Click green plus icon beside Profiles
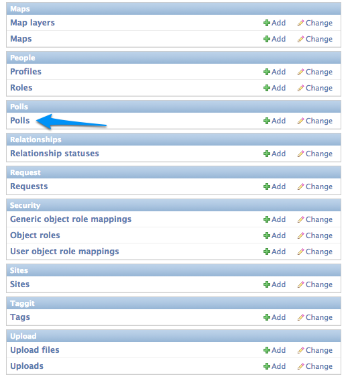The width and height of the screenshot is (350, 385). coord(267,72)
